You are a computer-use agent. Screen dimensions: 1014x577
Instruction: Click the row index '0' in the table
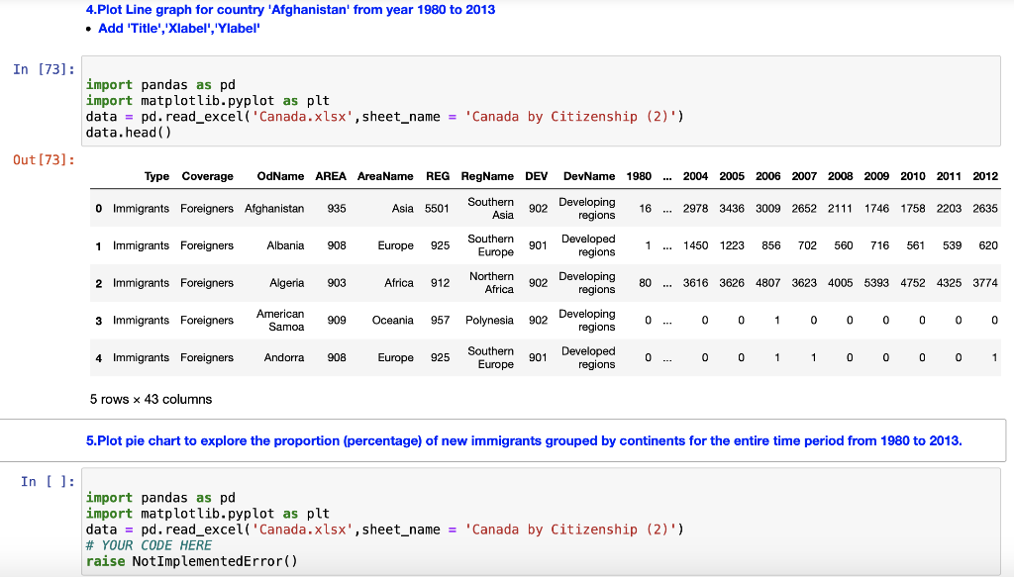[x=98, y=209]
